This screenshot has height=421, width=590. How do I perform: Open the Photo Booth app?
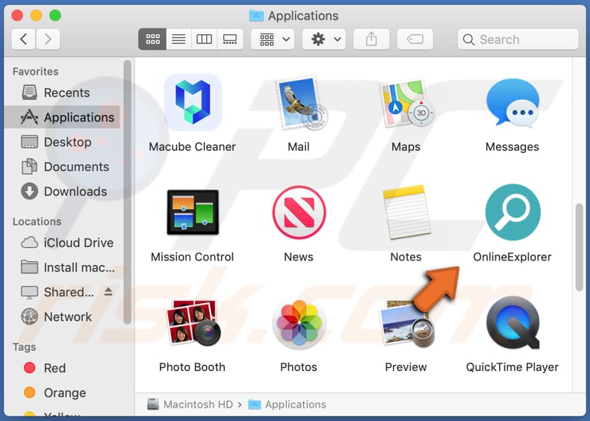click(x=193, y=323)
